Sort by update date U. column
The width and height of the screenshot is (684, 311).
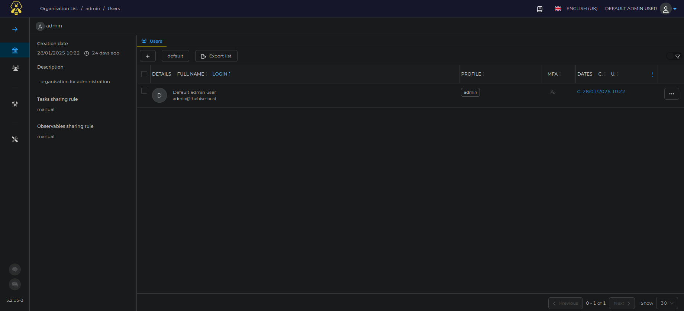615,74
